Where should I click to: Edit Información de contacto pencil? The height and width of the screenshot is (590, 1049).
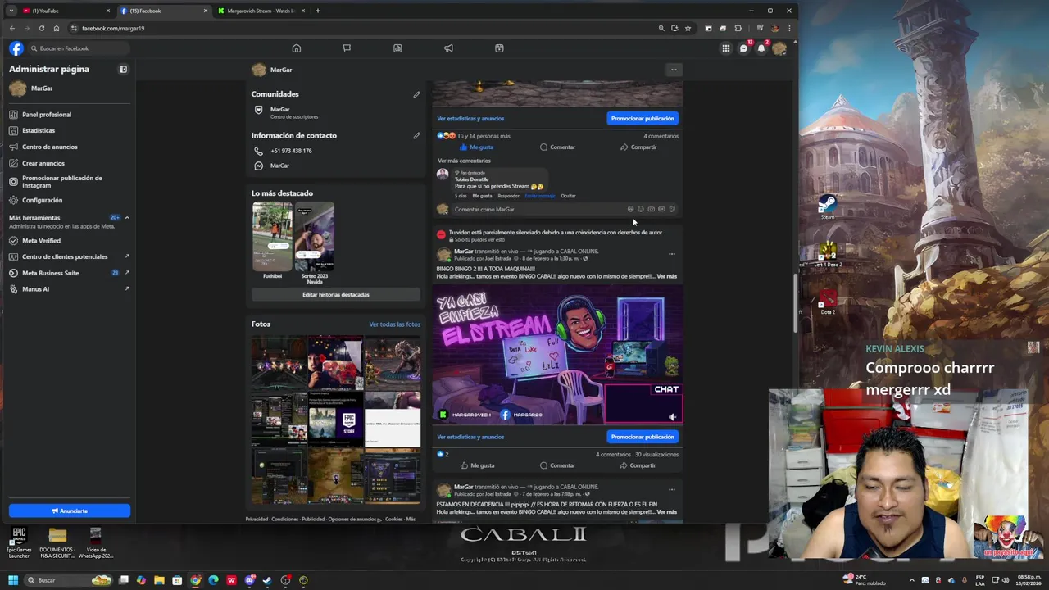(x=416, y=135)
